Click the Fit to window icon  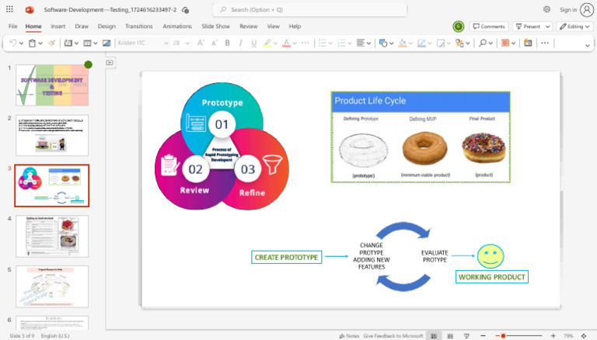pos(582,335)
